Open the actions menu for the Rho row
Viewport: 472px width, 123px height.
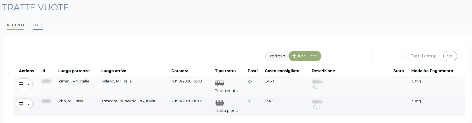pos(24,104)
